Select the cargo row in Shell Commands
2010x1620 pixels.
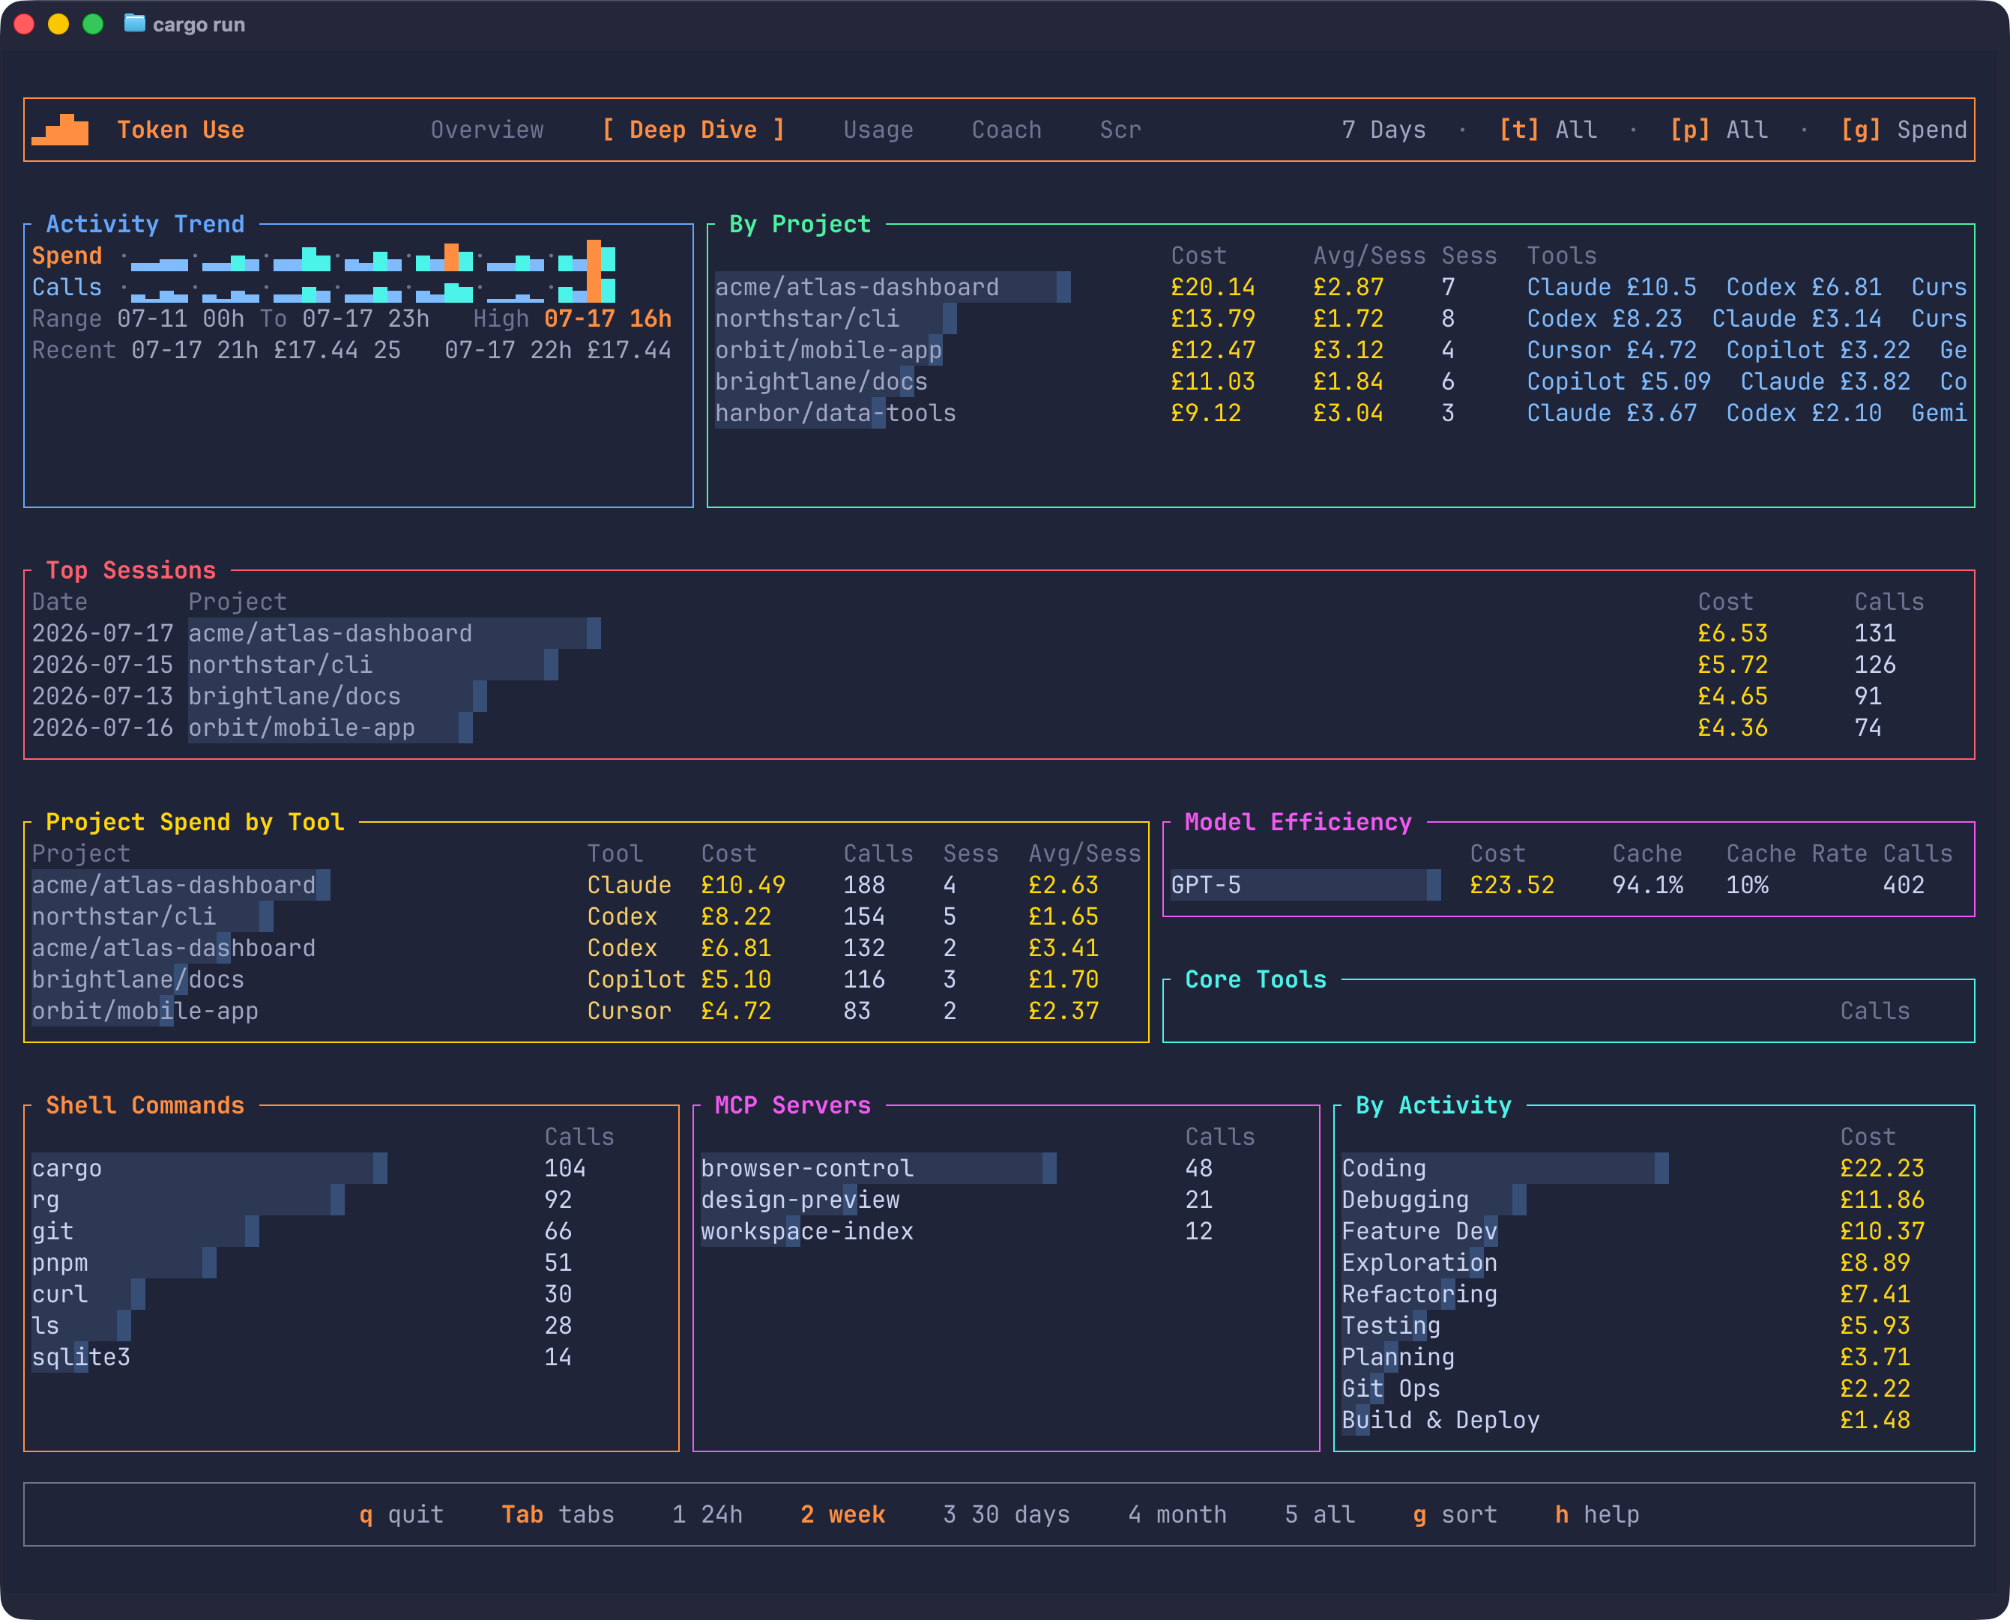pyautogui.click(x=351, y=1168)
